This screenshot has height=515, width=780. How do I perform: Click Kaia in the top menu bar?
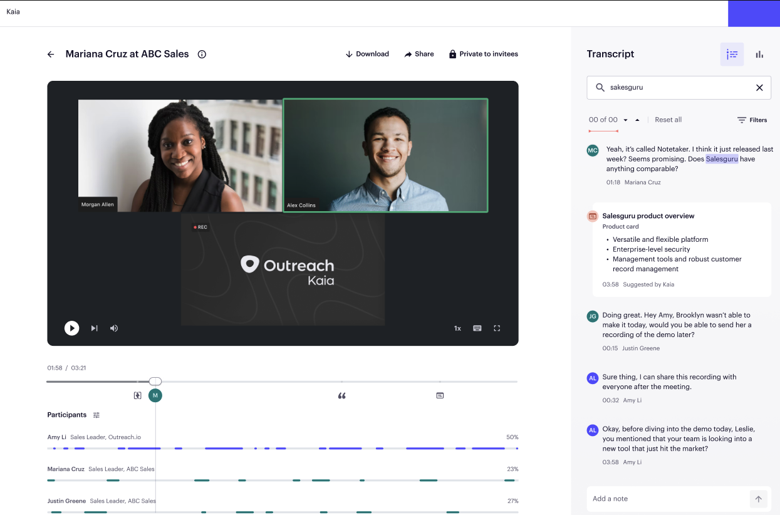click(x=12, y=11)
